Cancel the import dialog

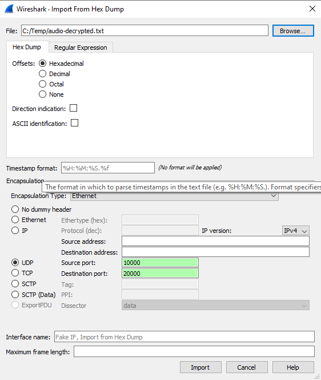click(247, 367)
